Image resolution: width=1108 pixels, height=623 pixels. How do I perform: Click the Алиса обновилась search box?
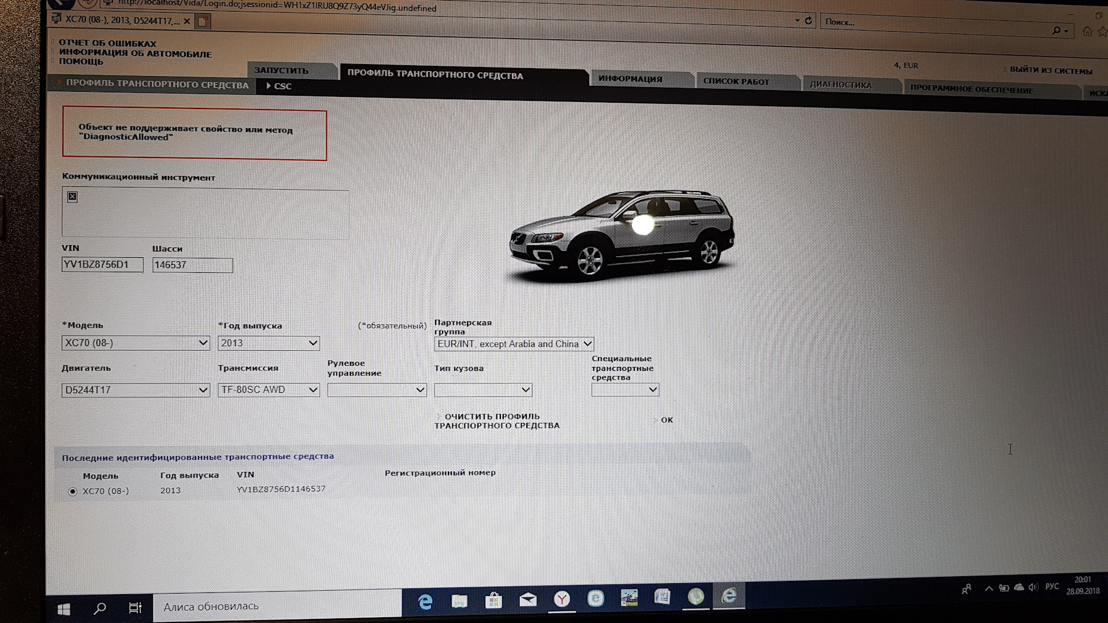click(x=277, y=607)
